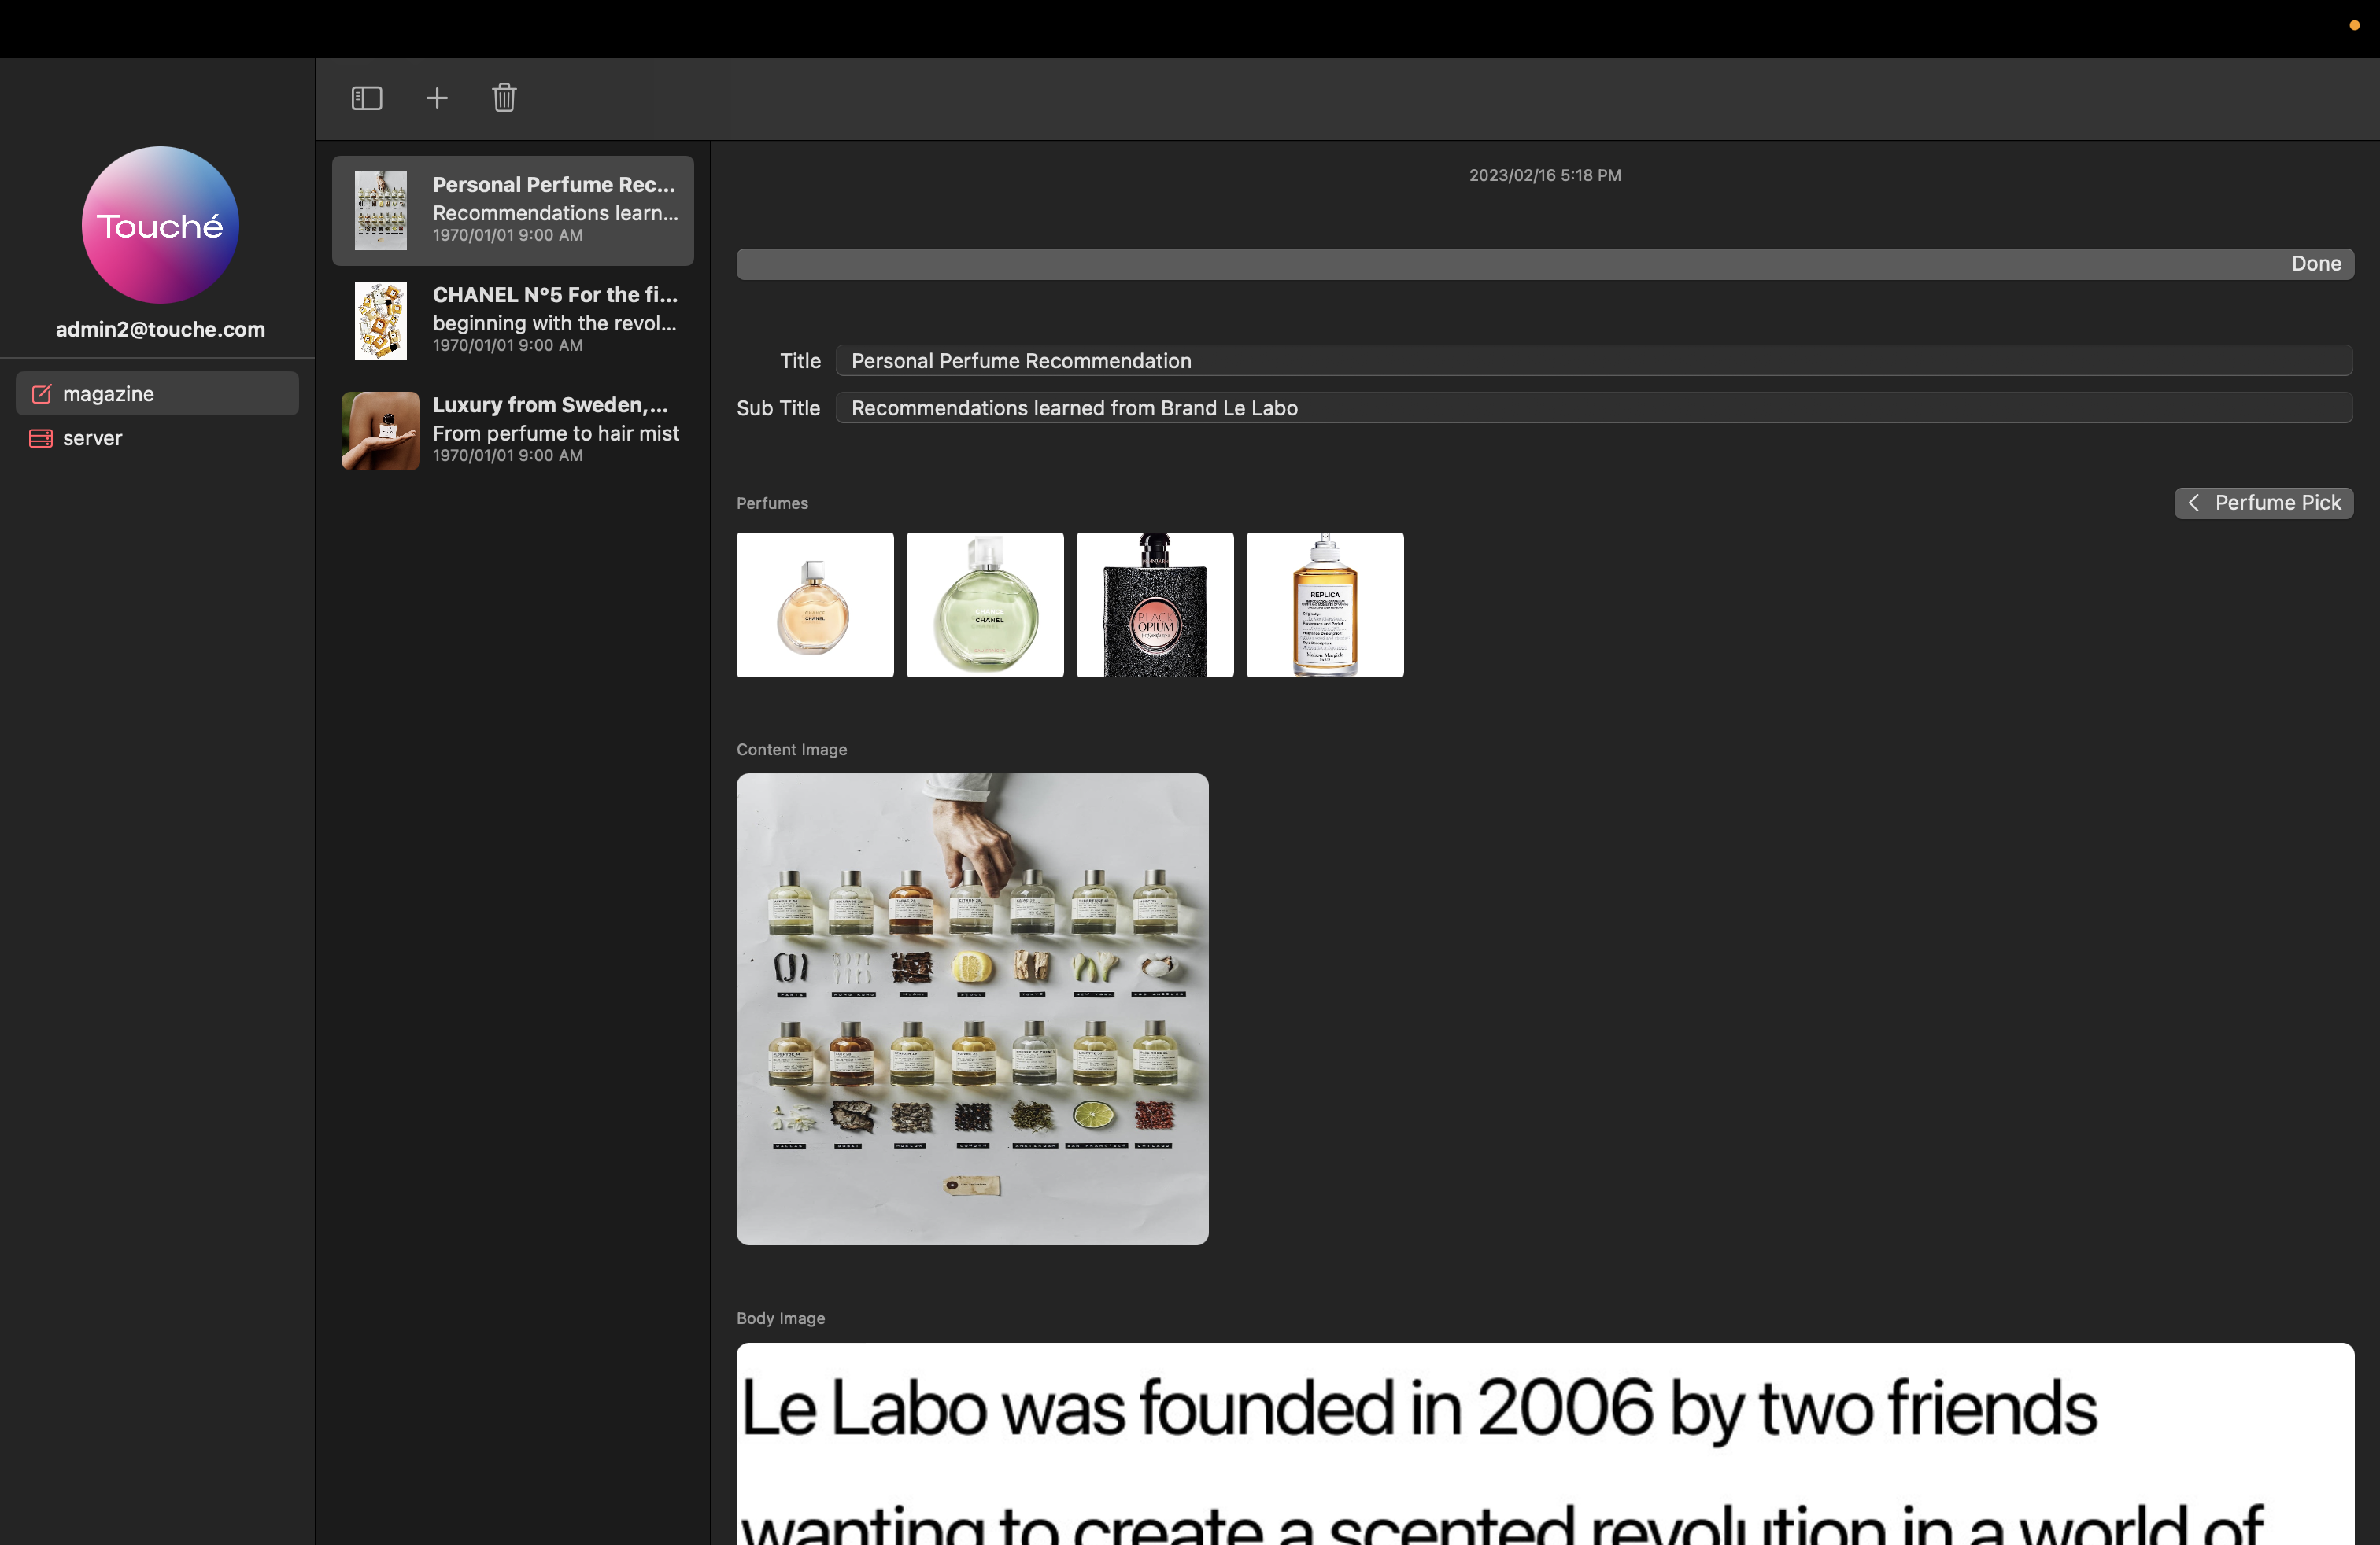Click the orange status dot in menu bar
Image resolution: width=2380 pixels, height=1545 pixels.
click(2354, 26)
